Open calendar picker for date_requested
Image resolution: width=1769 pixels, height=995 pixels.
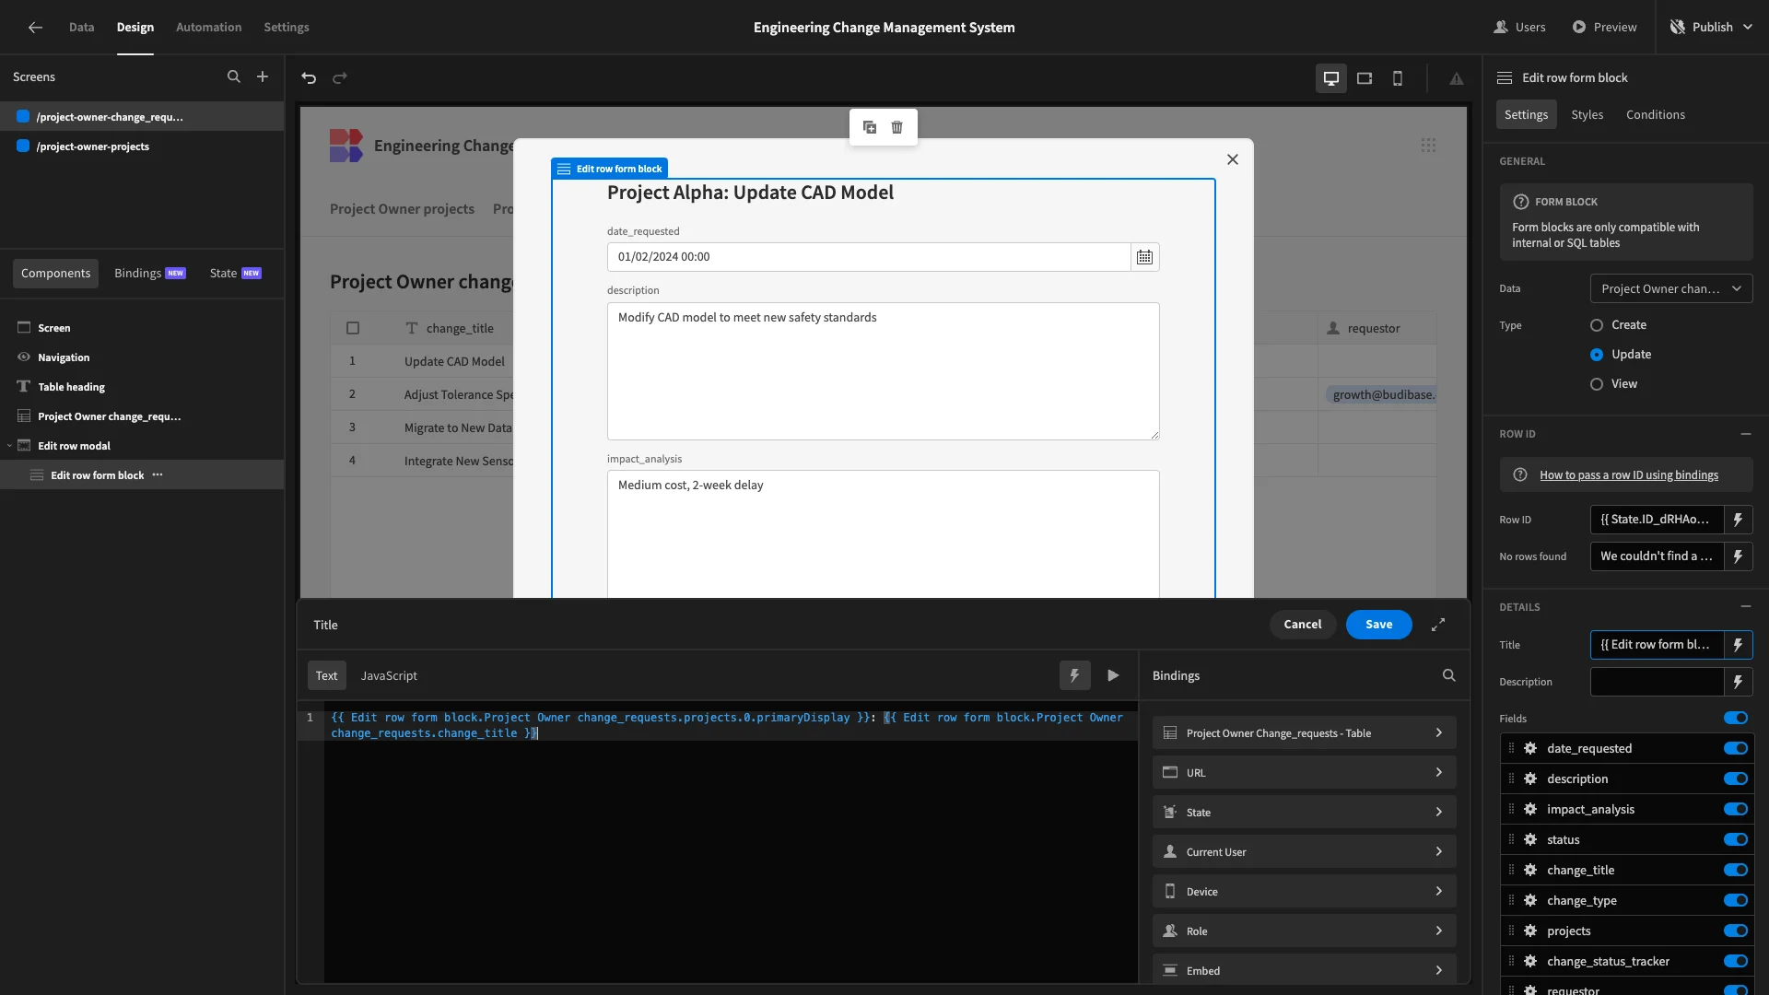pyautogui.click(x=1144, y=257)
